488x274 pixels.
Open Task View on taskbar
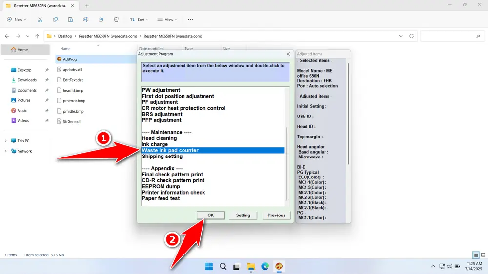237,266
